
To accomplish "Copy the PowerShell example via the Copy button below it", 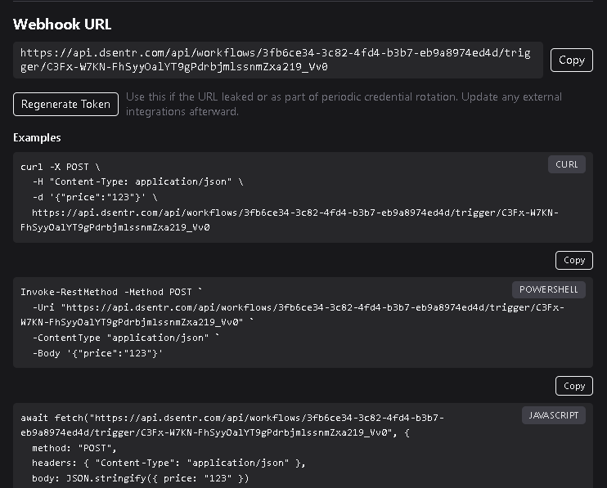I will click(x=573, y=386).
